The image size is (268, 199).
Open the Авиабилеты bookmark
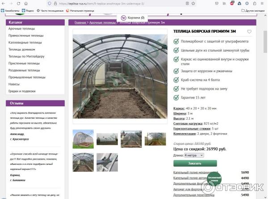pos(10,11)
